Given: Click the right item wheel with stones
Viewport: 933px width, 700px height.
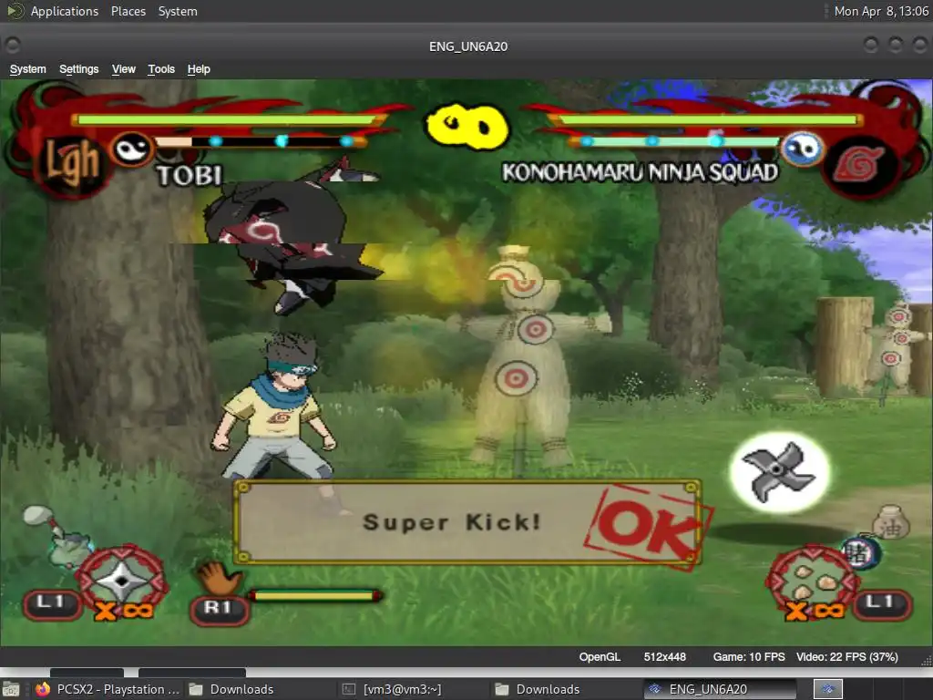Looking at the screenshot, I should click(x=812, y=579).
